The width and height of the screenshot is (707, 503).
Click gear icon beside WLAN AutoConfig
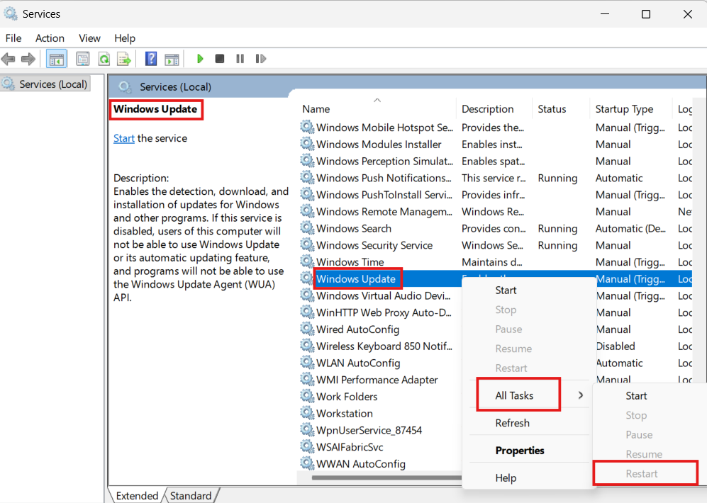point(307,363)
